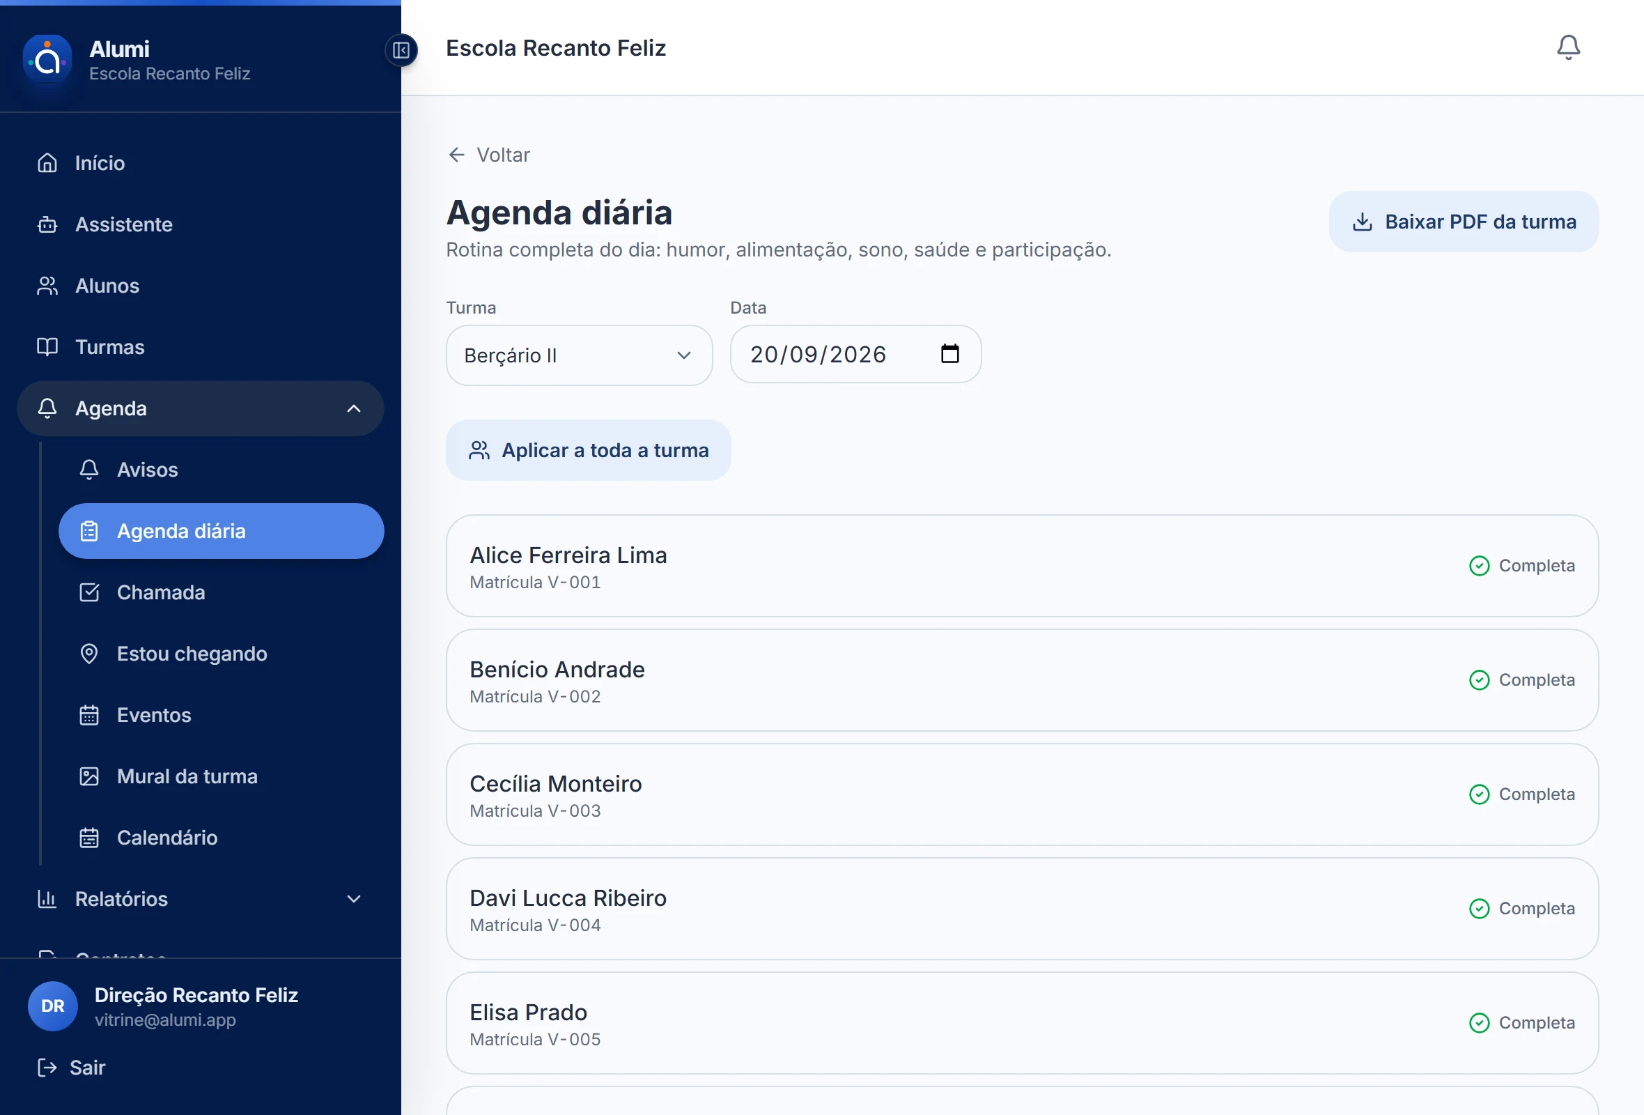Select Agenda diária submenu item
Image resolution: width=1644 pixels, height=1115 pixels.
coord(222,531)
